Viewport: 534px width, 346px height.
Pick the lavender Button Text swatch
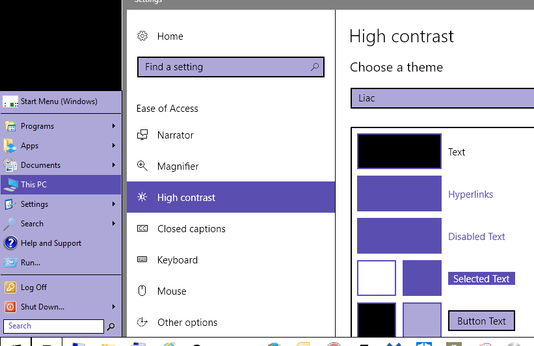(422, 319)
